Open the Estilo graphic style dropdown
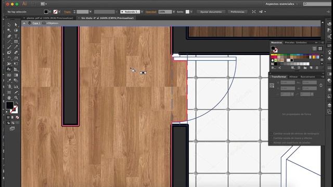The image size is (333, 187). (191, 12)
